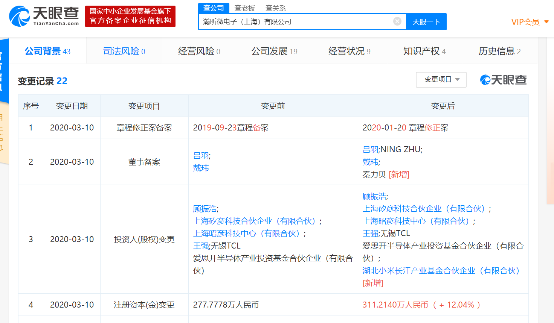
Task: Open 顾振浩 link in 变更后 column
Action: click(x=374, y=196)
